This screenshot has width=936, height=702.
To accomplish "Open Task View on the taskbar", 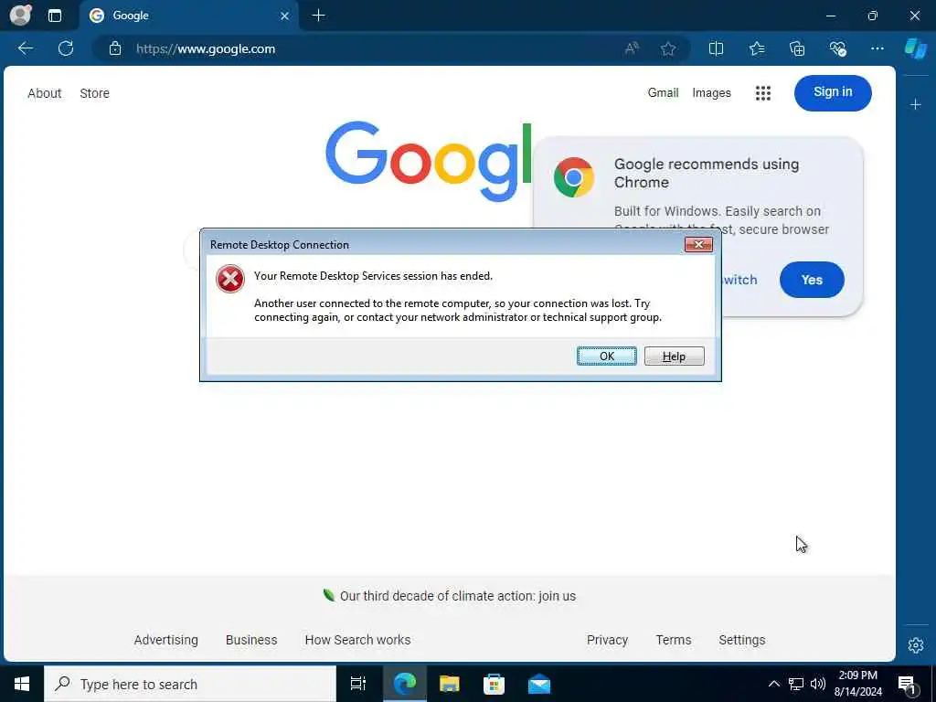I will click(x=357, y=684).
